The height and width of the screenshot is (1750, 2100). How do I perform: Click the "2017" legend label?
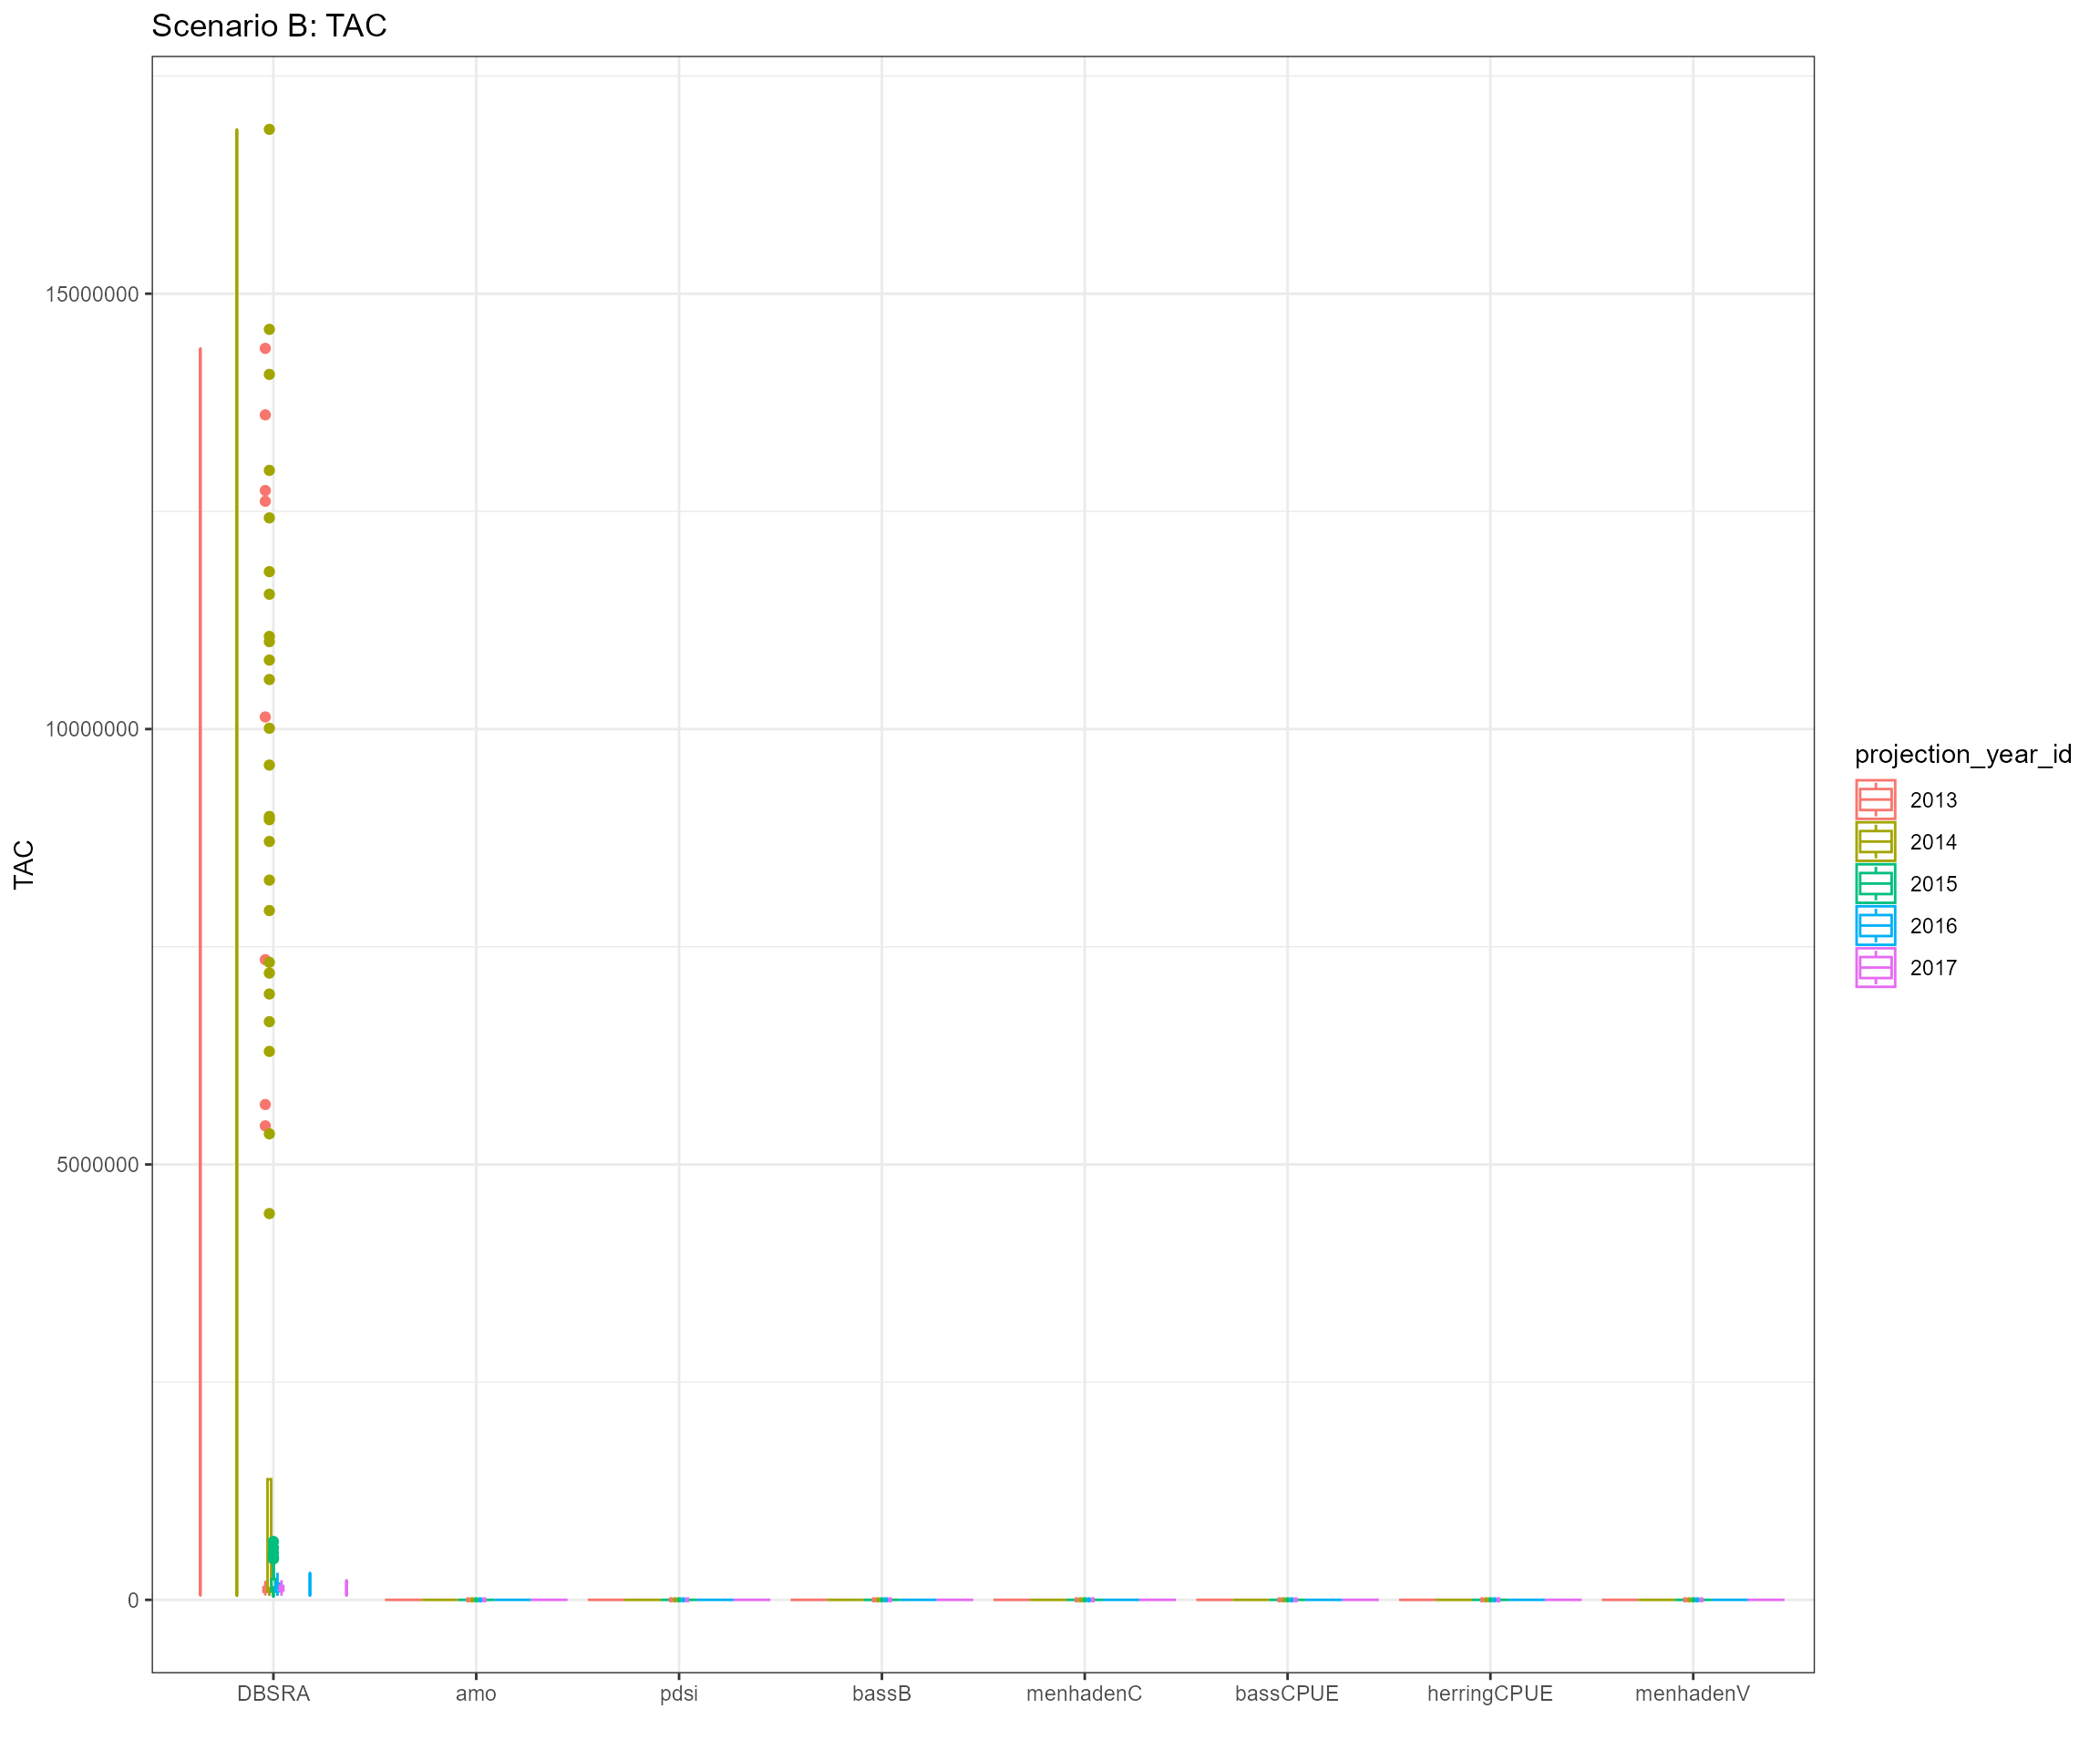click(x=1933, y=968)
